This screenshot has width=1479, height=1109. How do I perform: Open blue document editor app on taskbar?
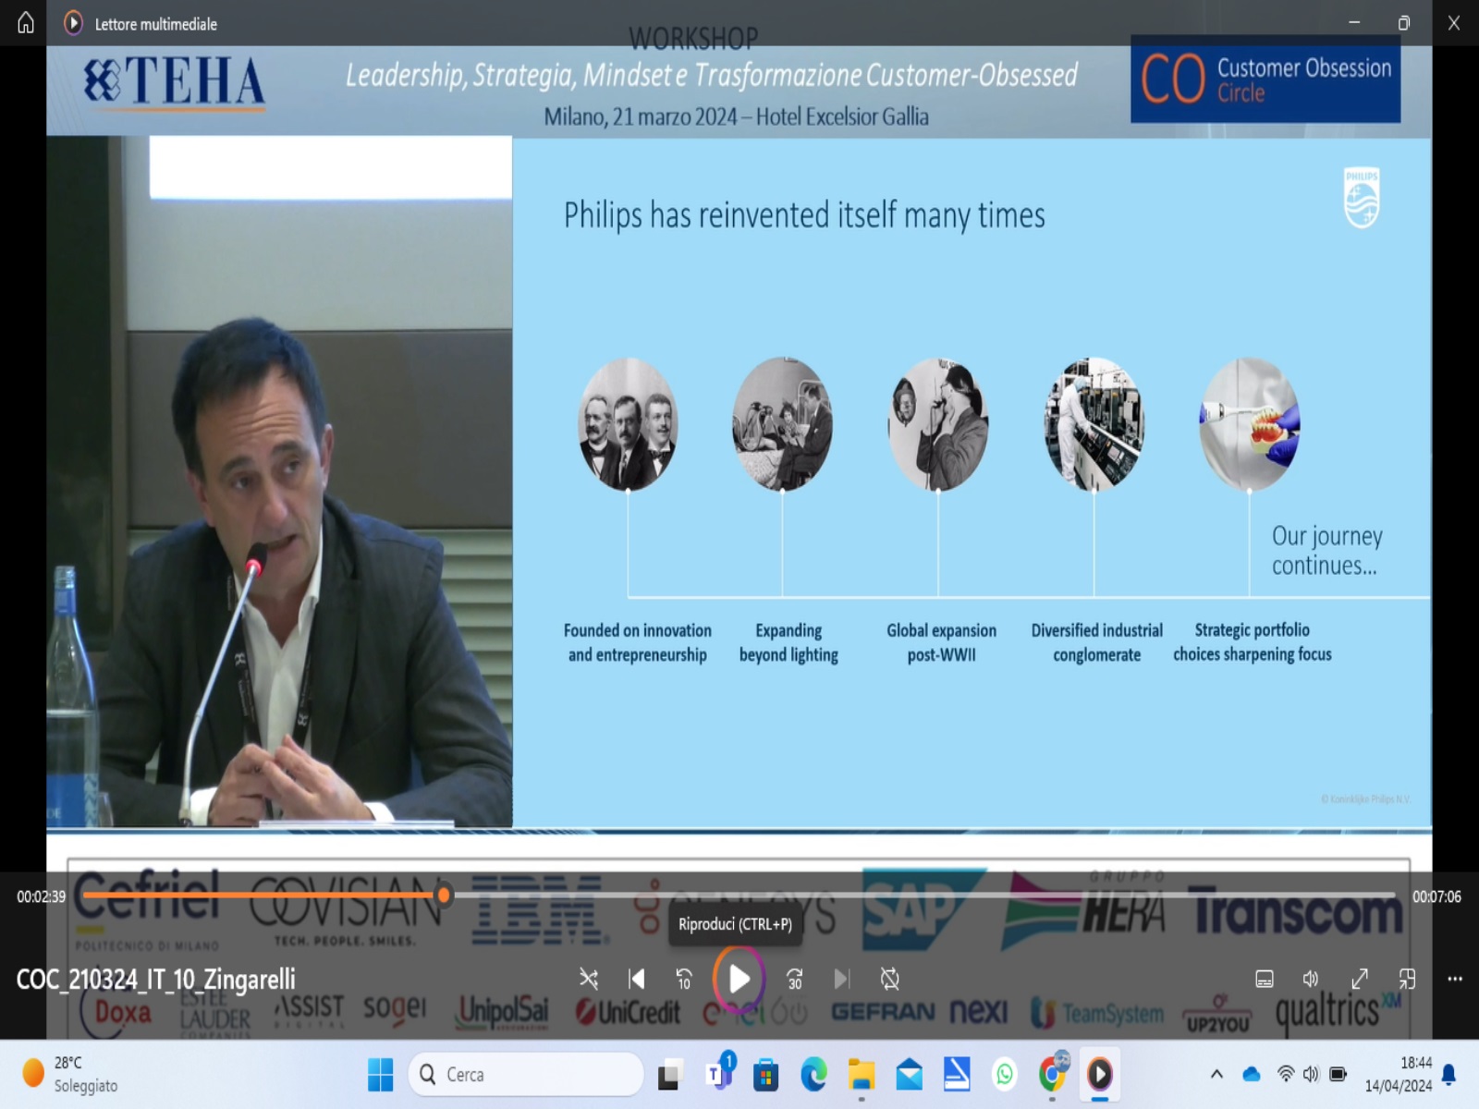coord(957,1074)
